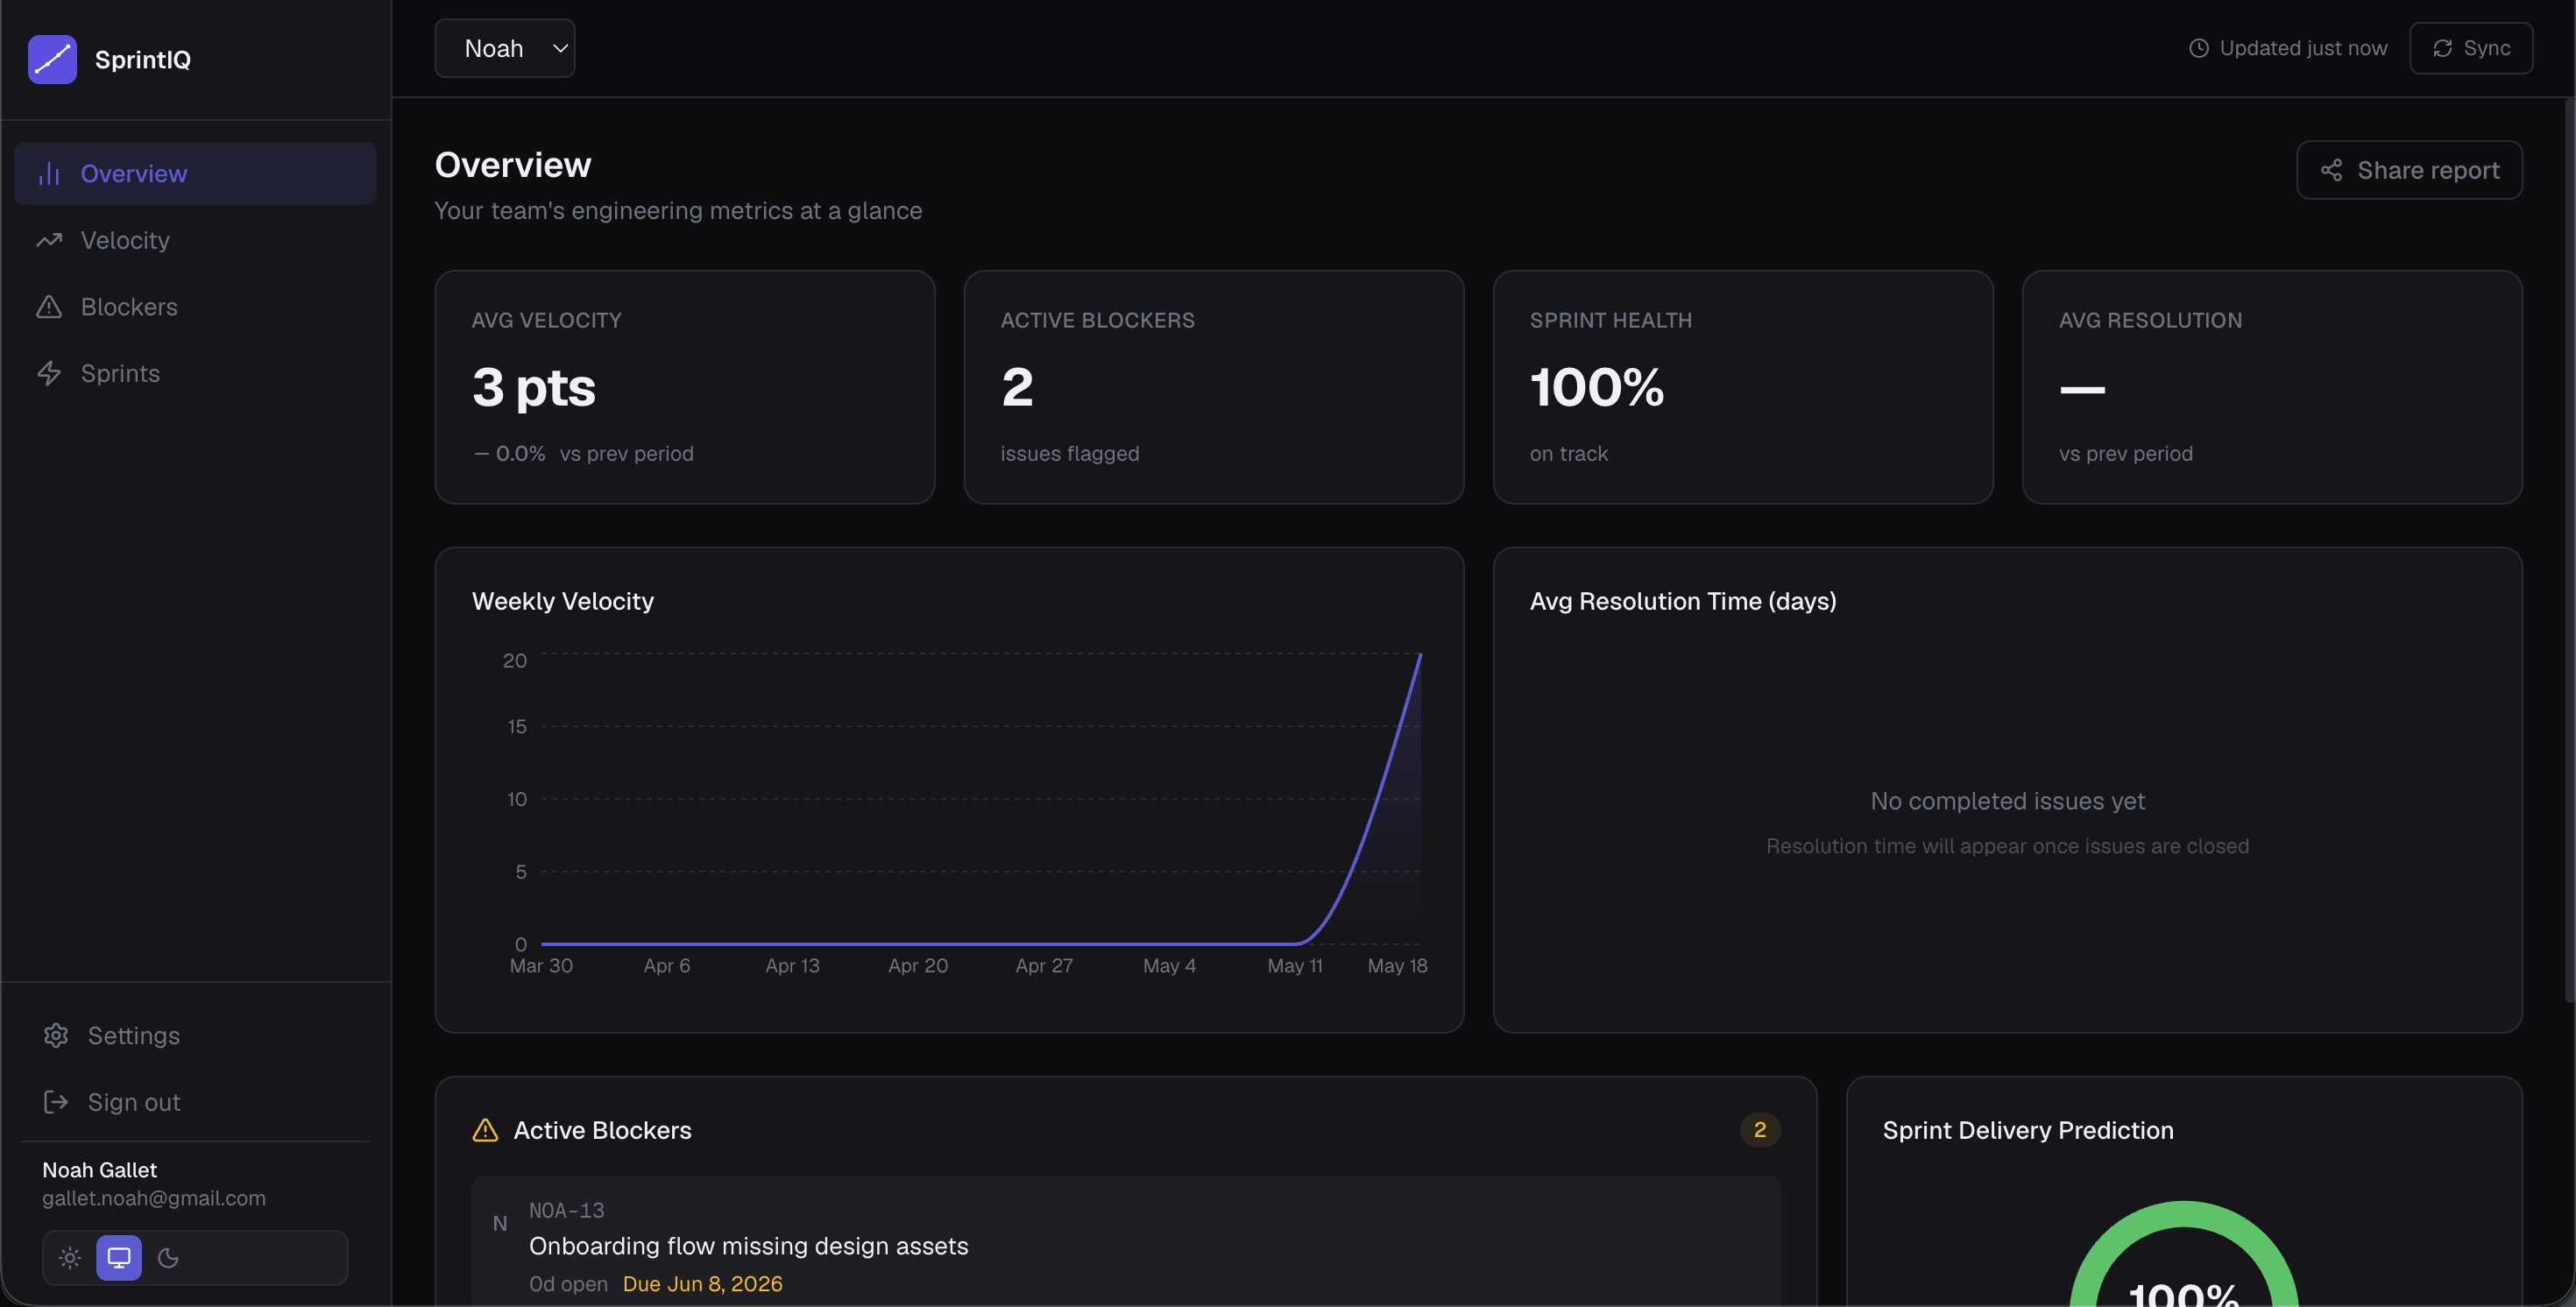Click the Sync refresh arrows icon
The height and width of the screenshot is (1307, 2576).
pyautogui.click(x=2442, y=48)
